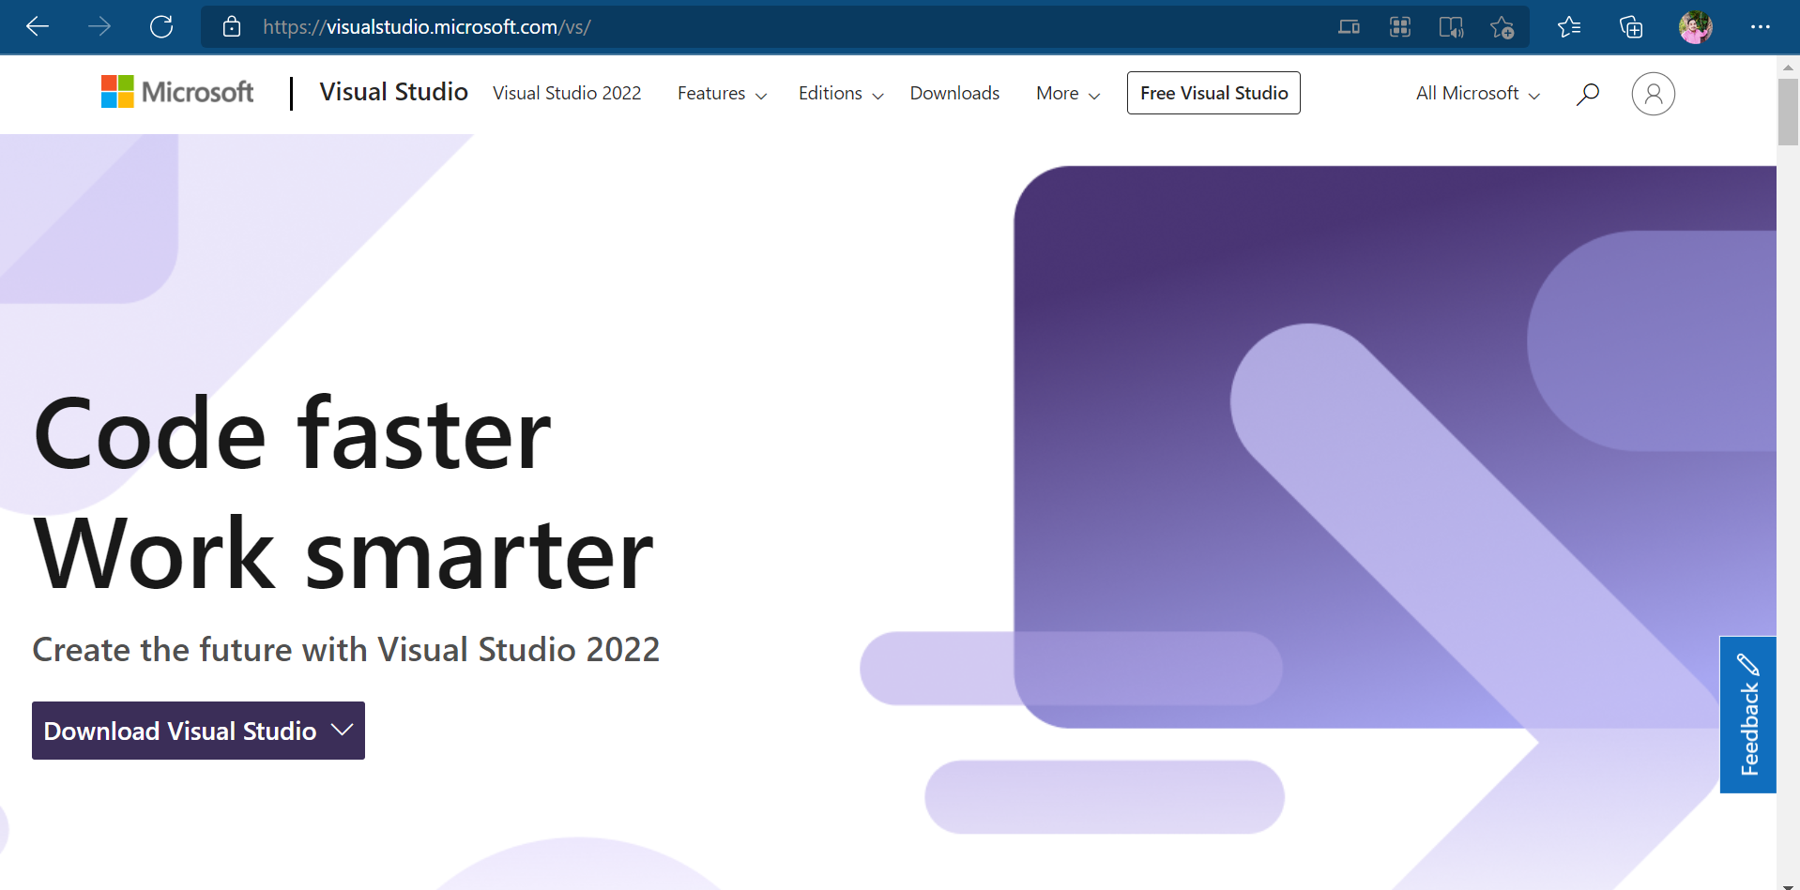Image resolution: width=1800 pixels, height=890 pixels.
Task: Click the page vertical scrollbar thumb
Action: pyautogui.click(x=1788, y=112)
